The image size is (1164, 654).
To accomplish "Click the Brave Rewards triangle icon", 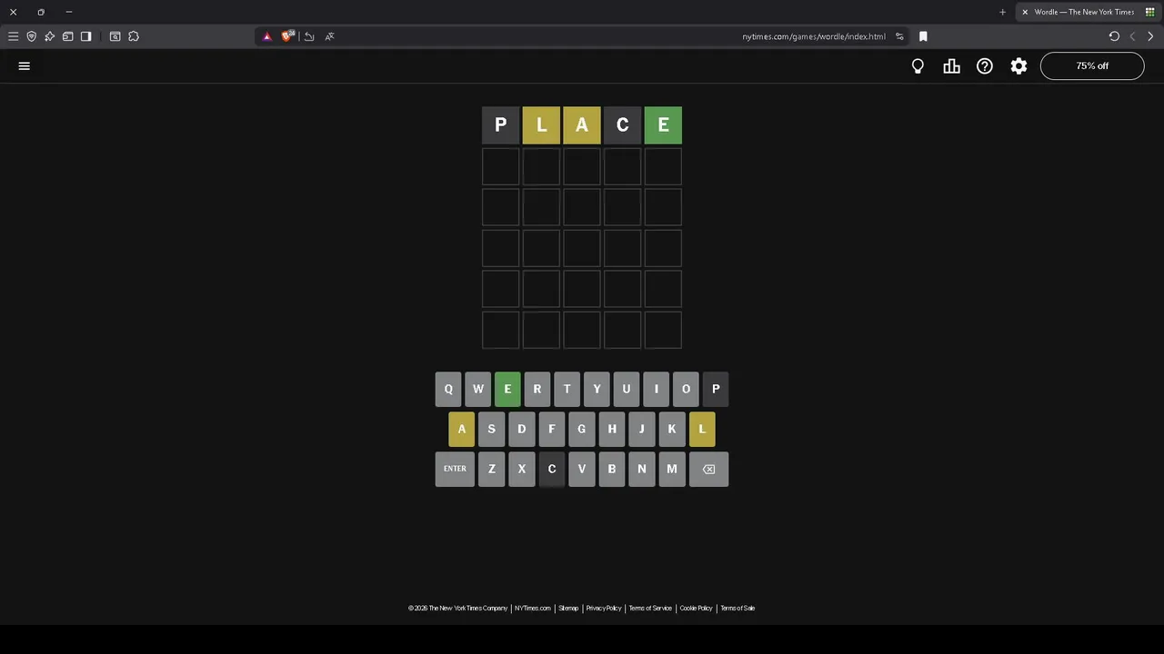I will pyautogui.click(x=266, y=36).
